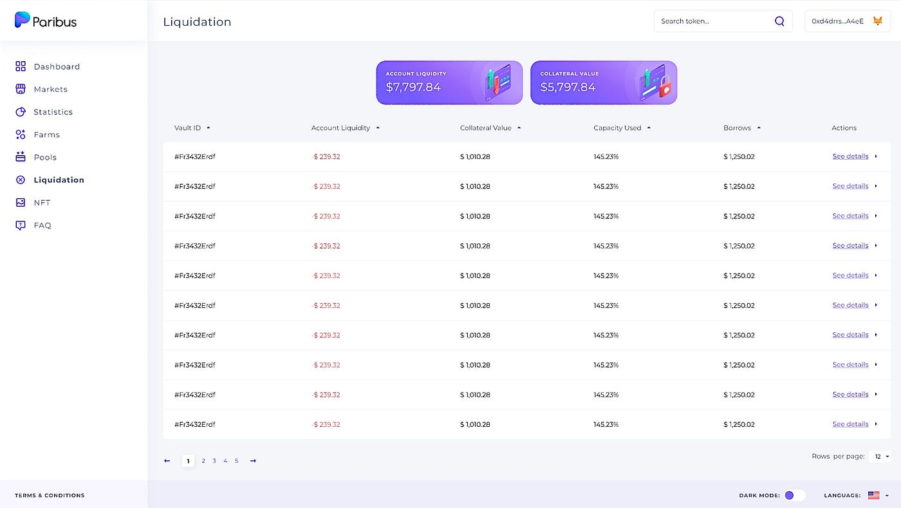Click the Dashboard grid icon in sidebar
This screenshot has height=508, width=901.
[21, 66]
